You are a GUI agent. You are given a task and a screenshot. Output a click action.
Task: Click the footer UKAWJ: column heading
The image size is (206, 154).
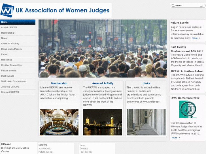pyautogui.click(x=43, y=145)
